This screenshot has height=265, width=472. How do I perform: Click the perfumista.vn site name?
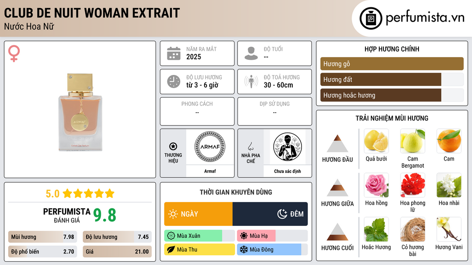pos(425,18)
